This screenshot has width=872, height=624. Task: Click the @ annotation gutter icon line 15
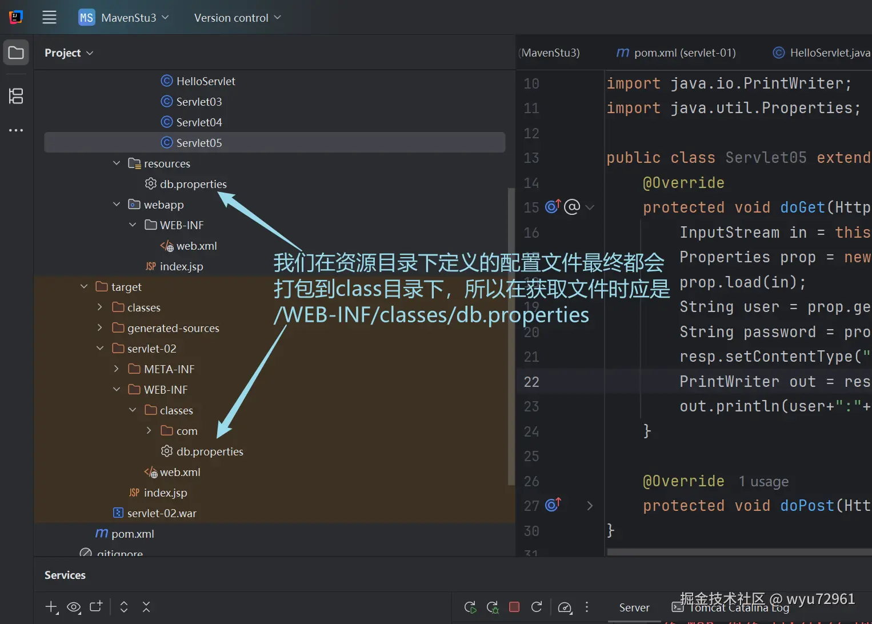pyautogui.click(x=572, y=206)
